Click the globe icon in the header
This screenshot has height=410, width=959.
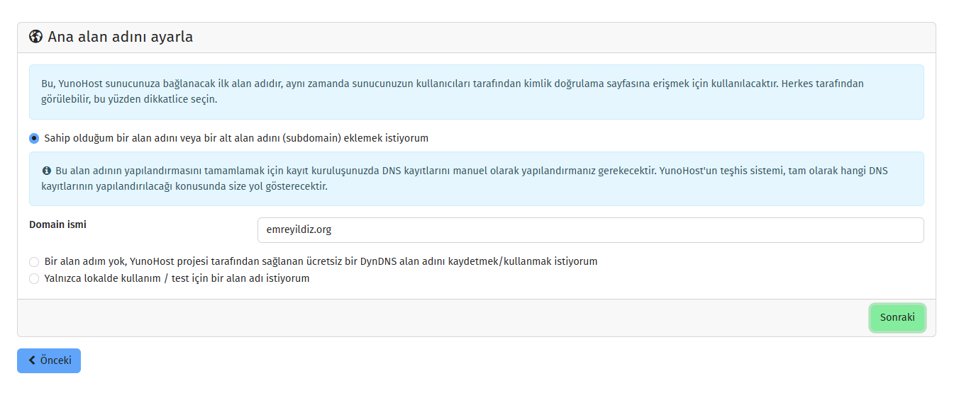click(36, 37)
